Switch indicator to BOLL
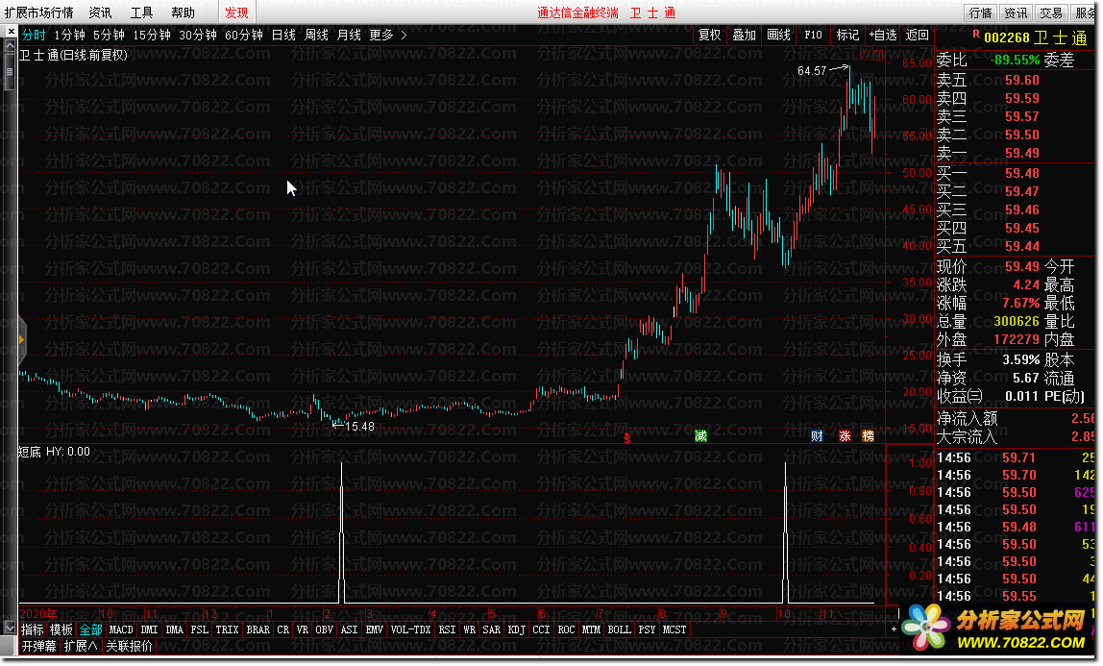Image resolution: width=1103 pixels, height=666 pixels. pos(619,629)
